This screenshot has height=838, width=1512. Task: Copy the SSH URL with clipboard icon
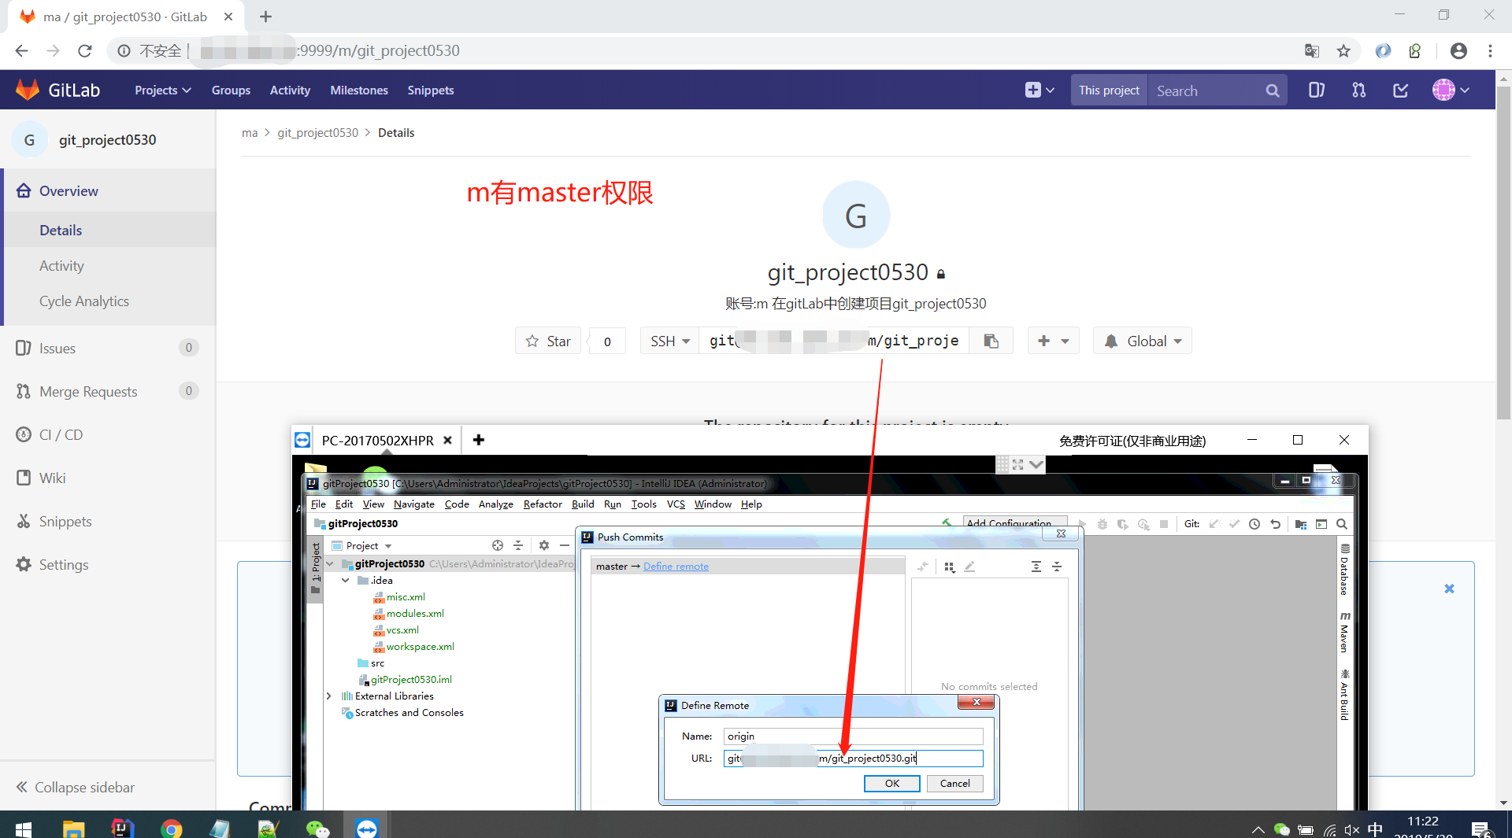[x=991, y=341]
